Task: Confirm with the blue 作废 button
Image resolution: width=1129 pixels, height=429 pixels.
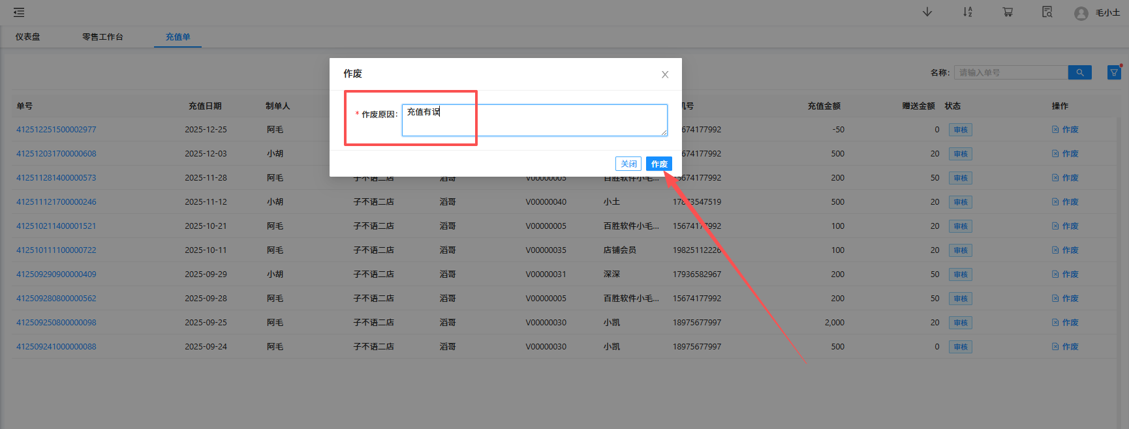Action: 658,164
